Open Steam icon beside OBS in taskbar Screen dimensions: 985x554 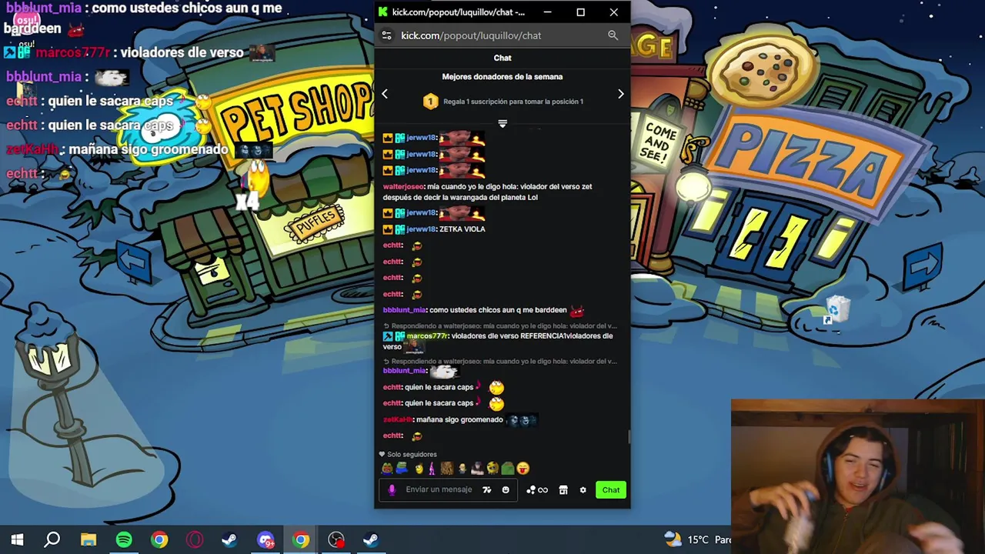[371, 540]
